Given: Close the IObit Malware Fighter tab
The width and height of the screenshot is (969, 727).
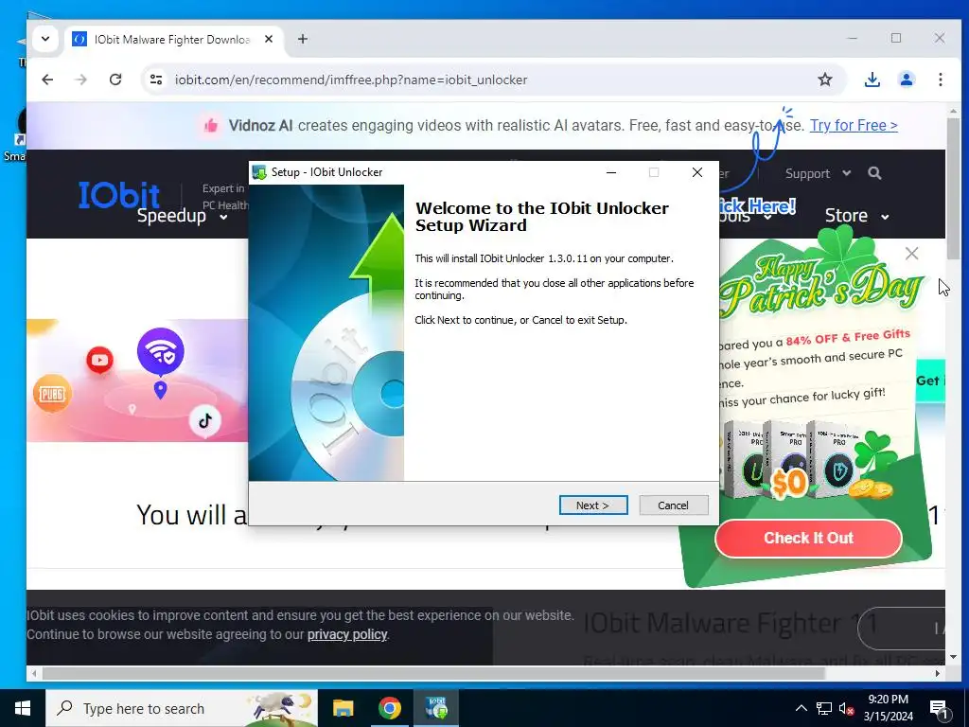Looking at the screenshot, I should pos(268,39).
